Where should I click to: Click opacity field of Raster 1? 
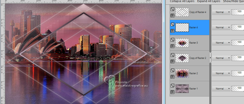pos(238,89)
